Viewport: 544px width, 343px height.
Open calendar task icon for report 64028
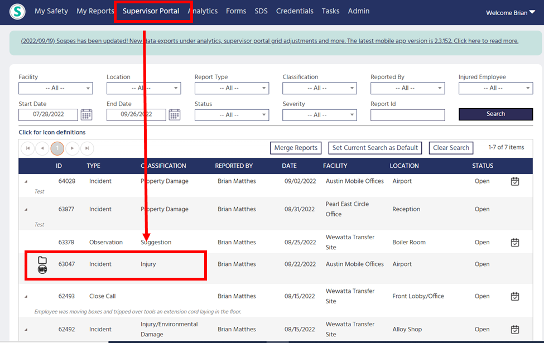pos(515,181)
